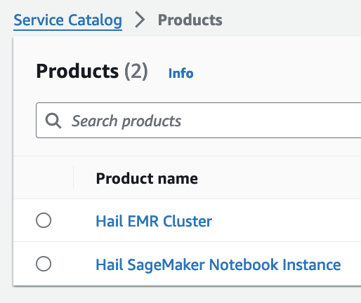Open the Hail EMR Cluster product
The height and width of the screenshot is (303, 361).
pos(154,221)
